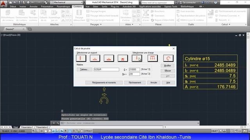Click the Nouveau contenu ribbon icon

click(33, 16)
